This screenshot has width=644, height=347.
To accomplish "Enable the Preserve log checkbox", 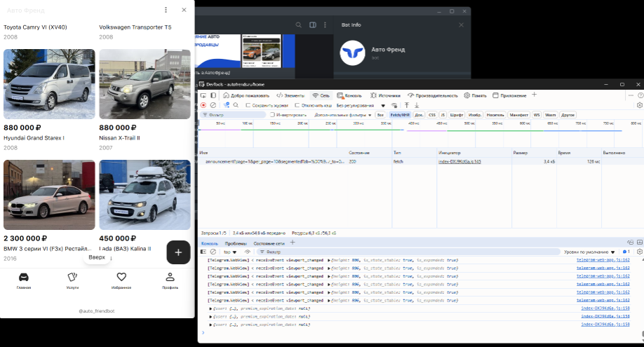I will click(248, 105).
